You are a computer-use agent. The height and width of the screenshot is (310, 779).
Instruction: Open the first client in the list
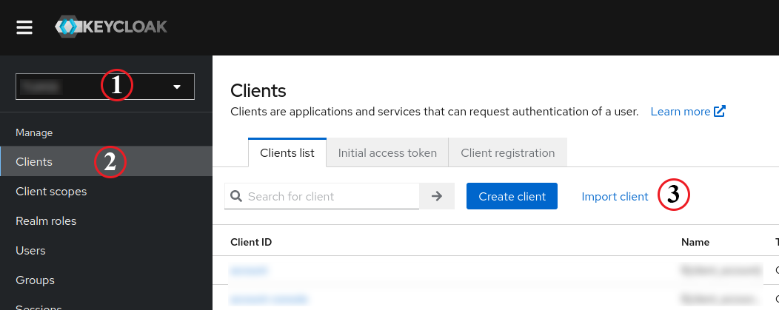click(249, 270)
